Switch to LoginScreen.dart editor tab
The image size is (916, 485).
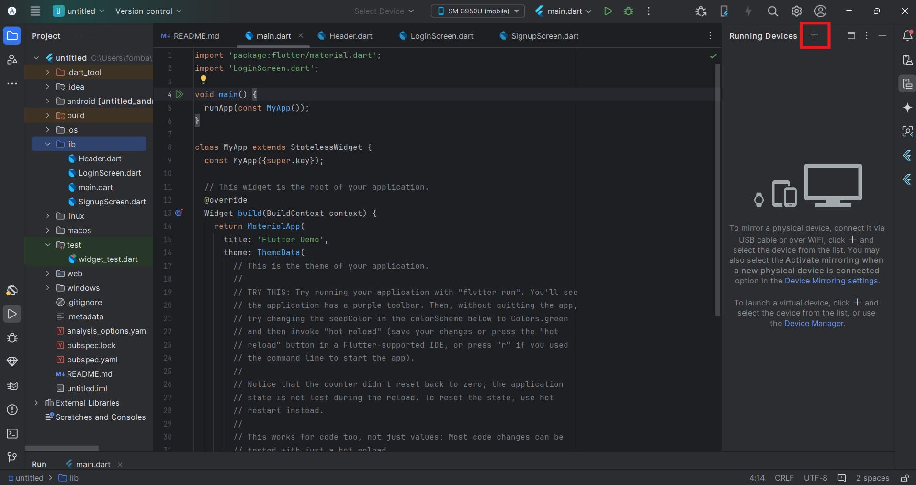coord(436,36)
